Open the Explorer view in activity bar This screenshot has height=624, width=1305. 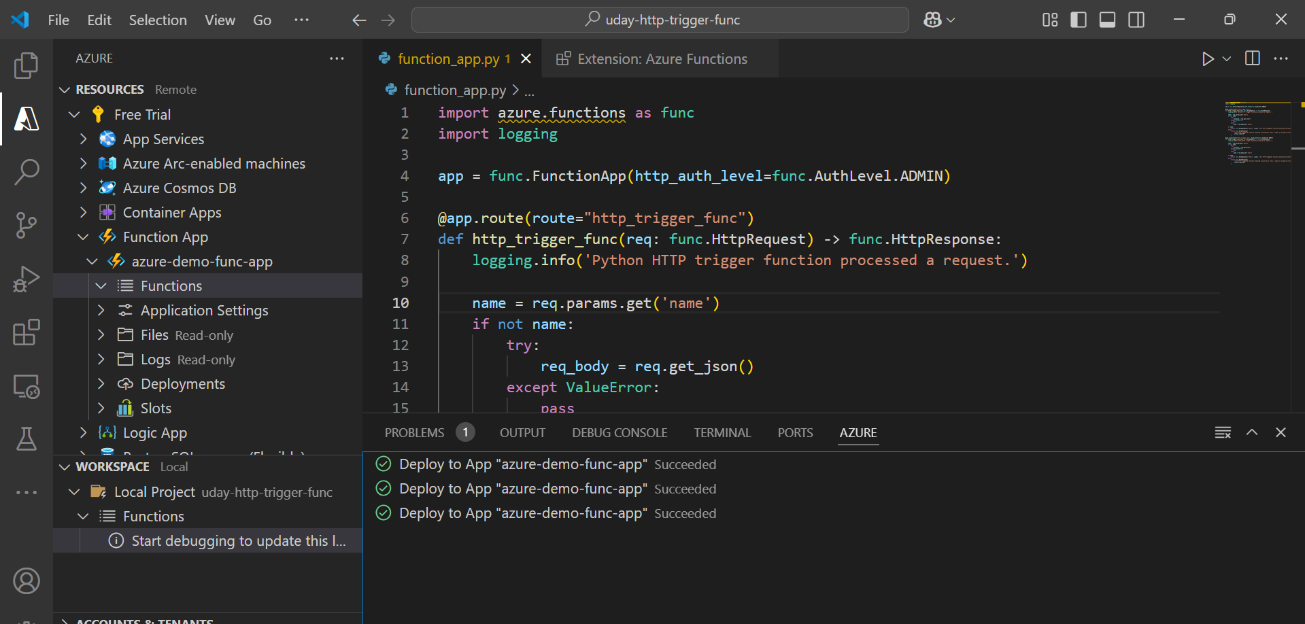click(x=26, y=66)
